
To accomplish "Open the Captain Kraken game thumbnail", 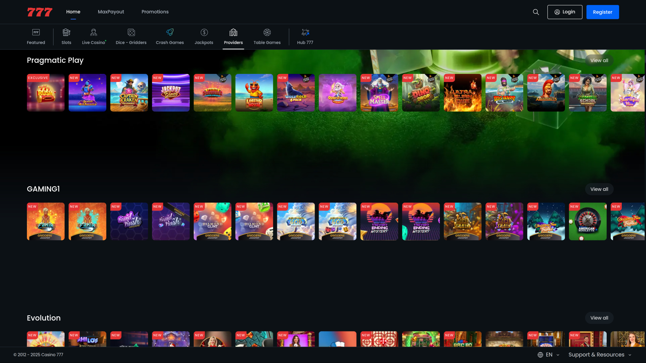I will [x=129, y=93].
